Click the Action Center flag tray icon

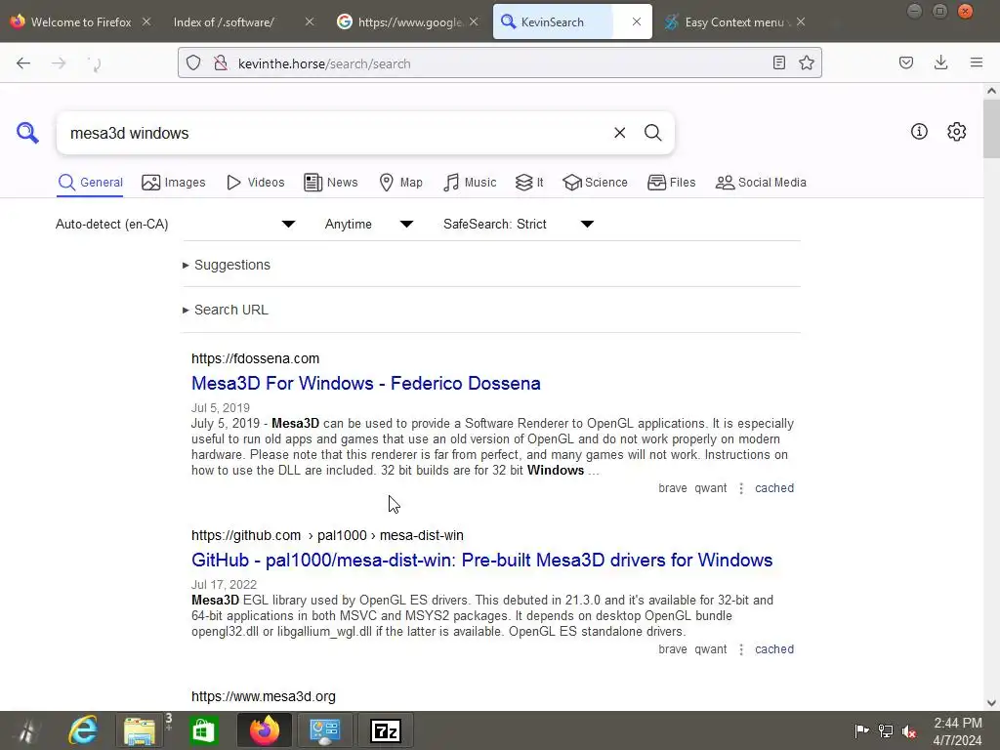(x=861, y=730)
